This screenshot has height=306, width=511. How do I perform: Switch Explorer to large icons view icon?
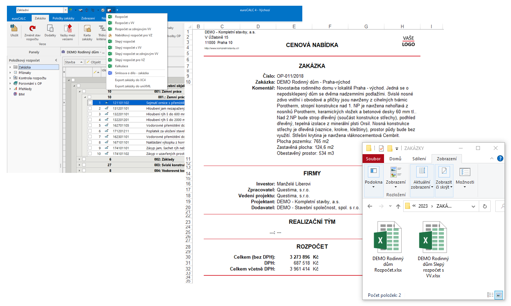499,295
